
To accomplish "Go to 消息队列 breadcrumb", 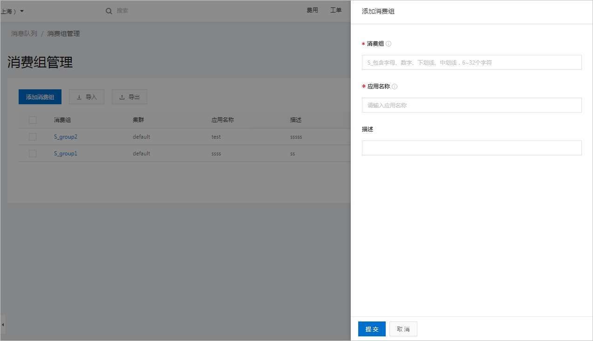I will (x=24, y=33).
